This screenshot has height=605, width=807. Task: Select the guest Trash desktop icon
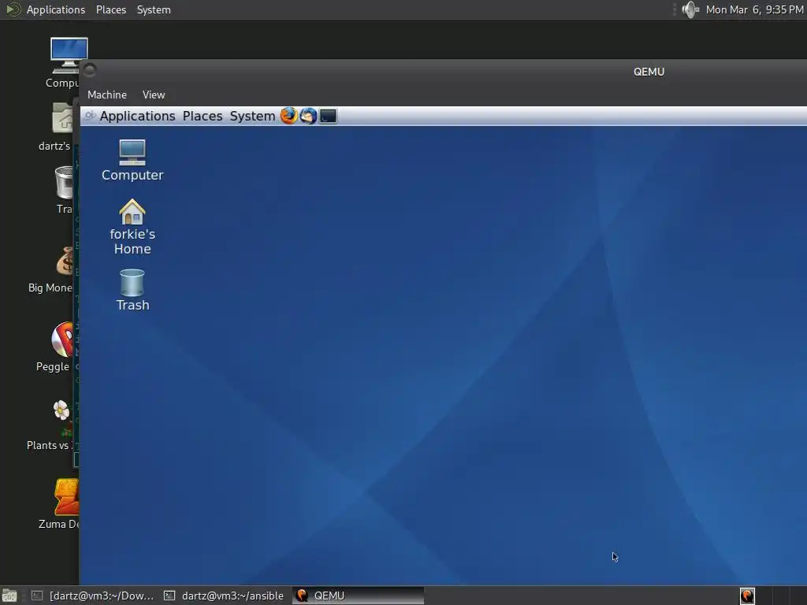[132, 290]
